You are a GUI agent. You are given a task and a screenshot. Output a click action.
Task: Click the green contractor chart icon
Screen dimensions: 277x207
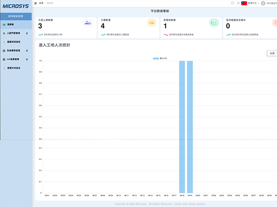pyautogui.click(x=214, y=23)
